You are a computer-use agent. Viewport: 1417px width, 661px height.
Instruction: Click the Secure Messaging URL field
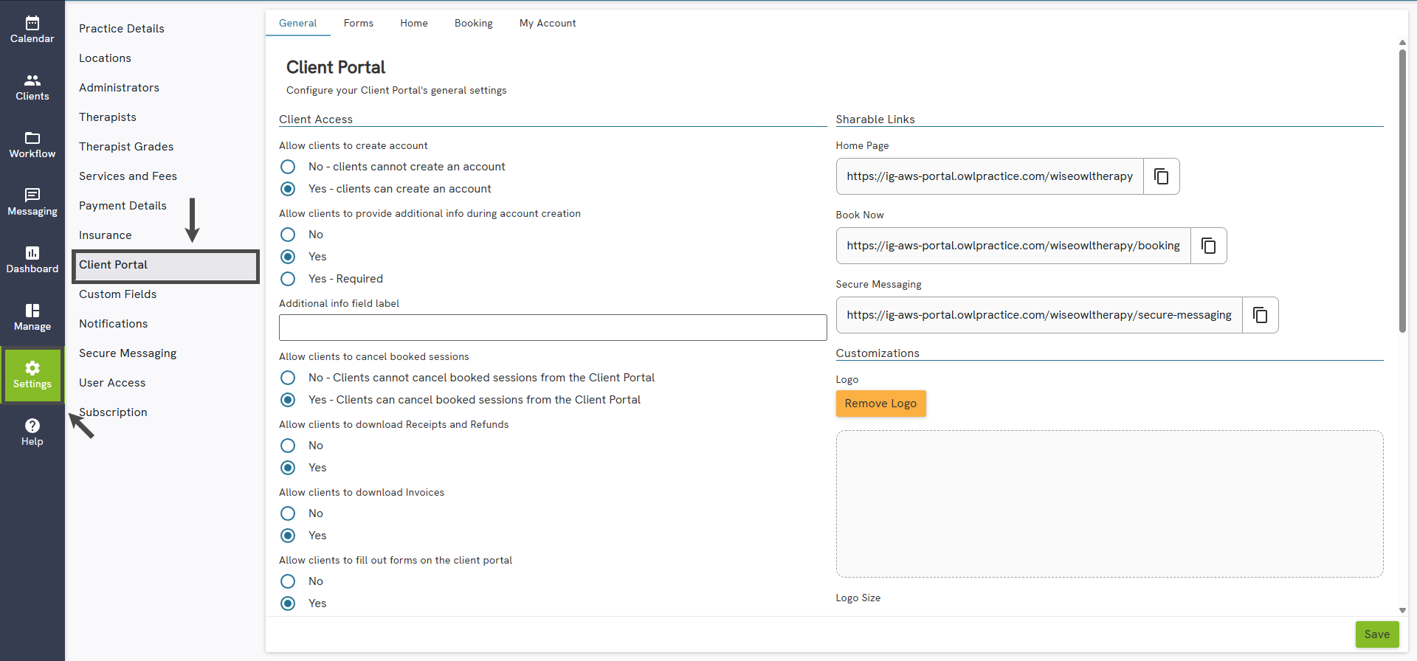click(1039, 315)
